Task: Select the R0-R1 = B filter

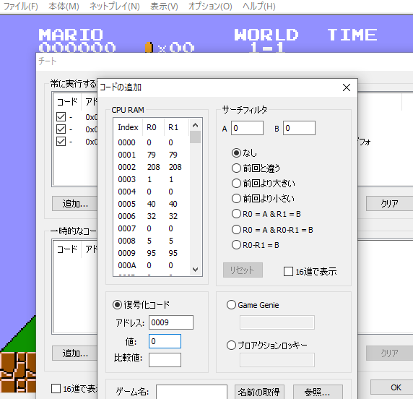Action: tap(236, 245)
